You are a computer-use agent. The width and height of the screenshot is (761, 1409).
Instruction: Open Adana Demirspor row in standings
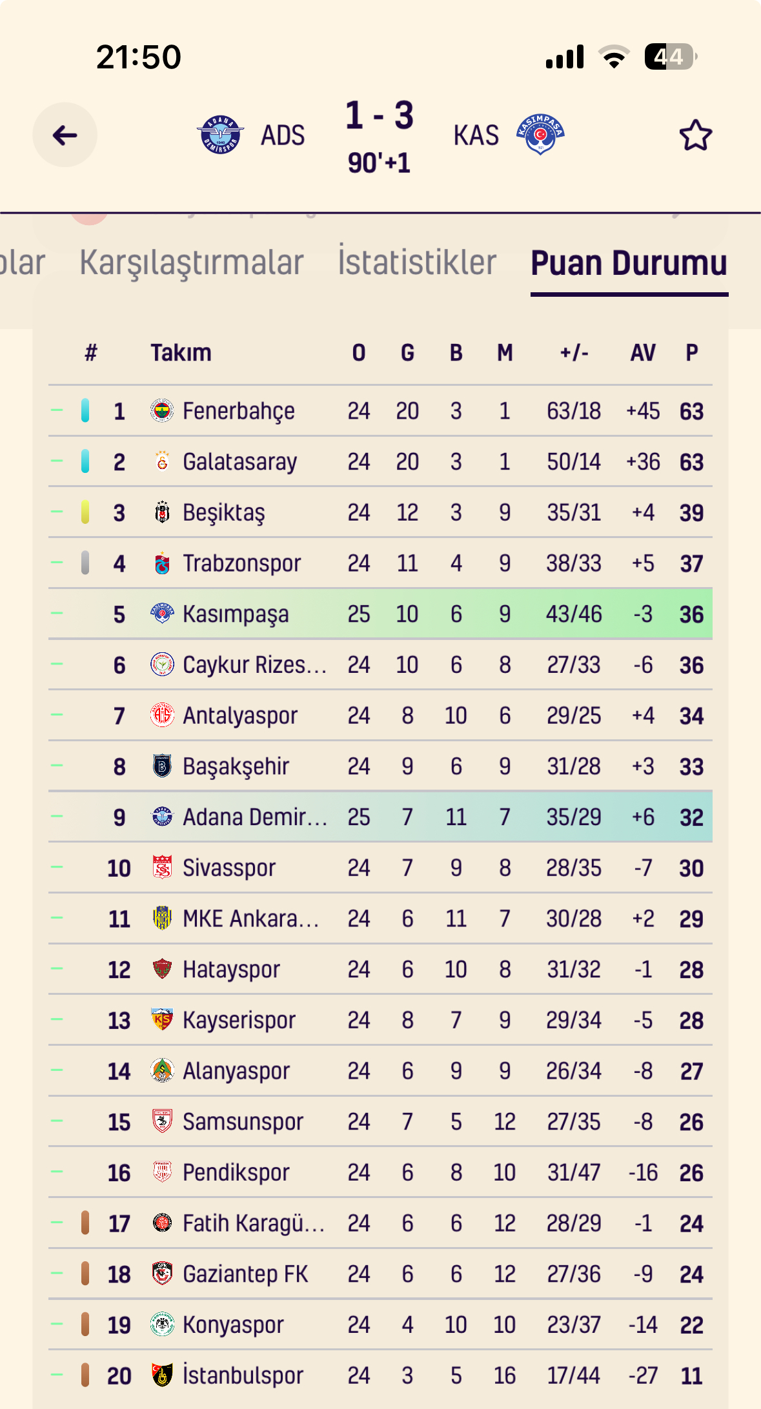click(x=380, y=817)
